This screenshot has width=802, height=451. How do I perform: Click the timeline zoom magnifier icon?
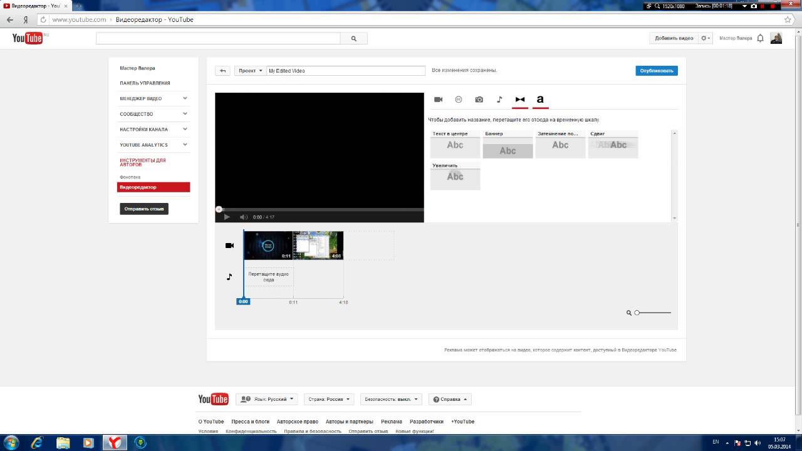point(629,313)
